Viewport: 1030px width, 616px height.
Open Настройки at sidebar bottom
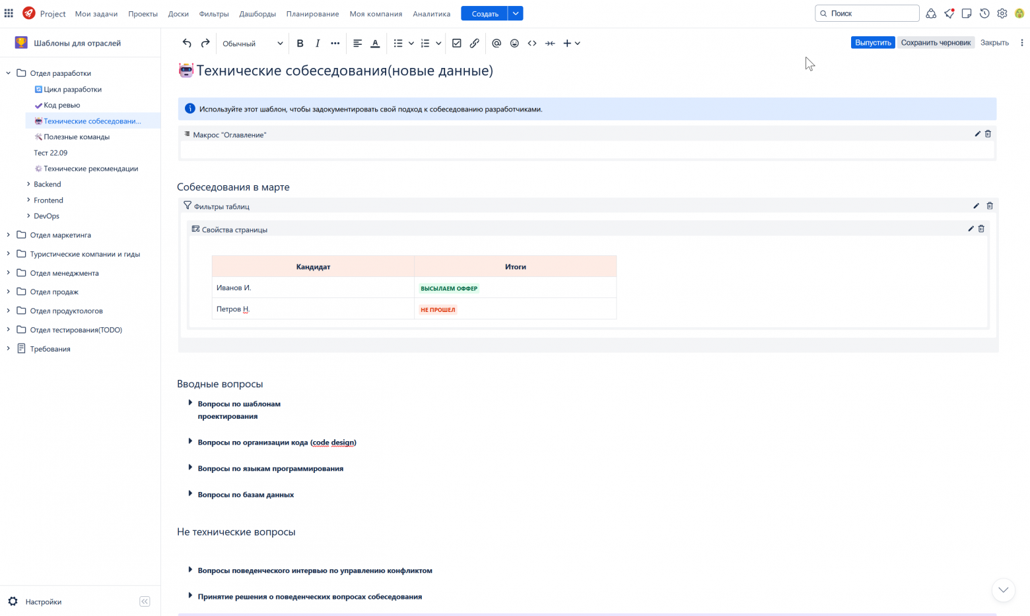[44, 601]
